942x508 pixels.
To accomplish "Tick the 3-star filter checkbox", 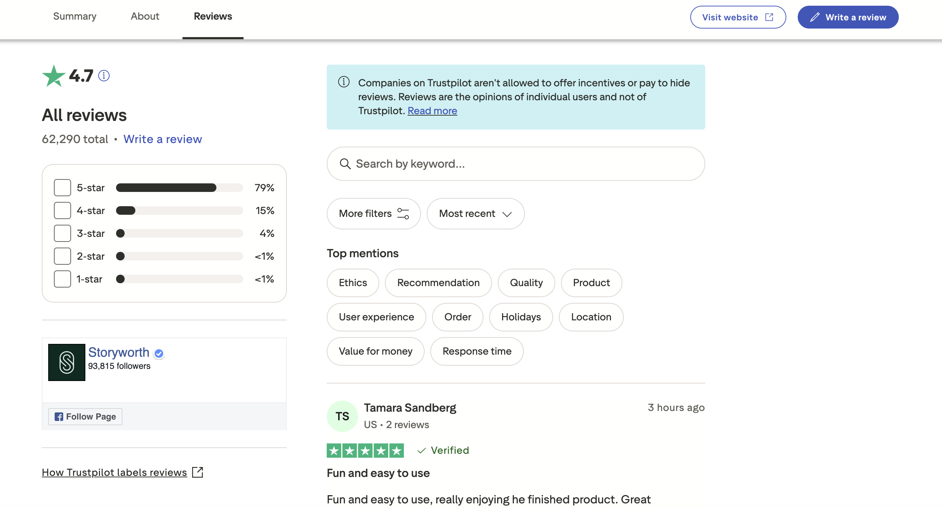I will [x=62, y=233].
